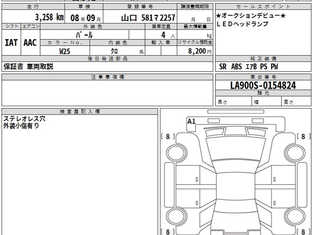
Task: Click the セールスポイント header
Action: (x=263, y=7)
